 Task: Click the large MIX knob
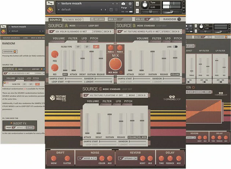(115, 64)
